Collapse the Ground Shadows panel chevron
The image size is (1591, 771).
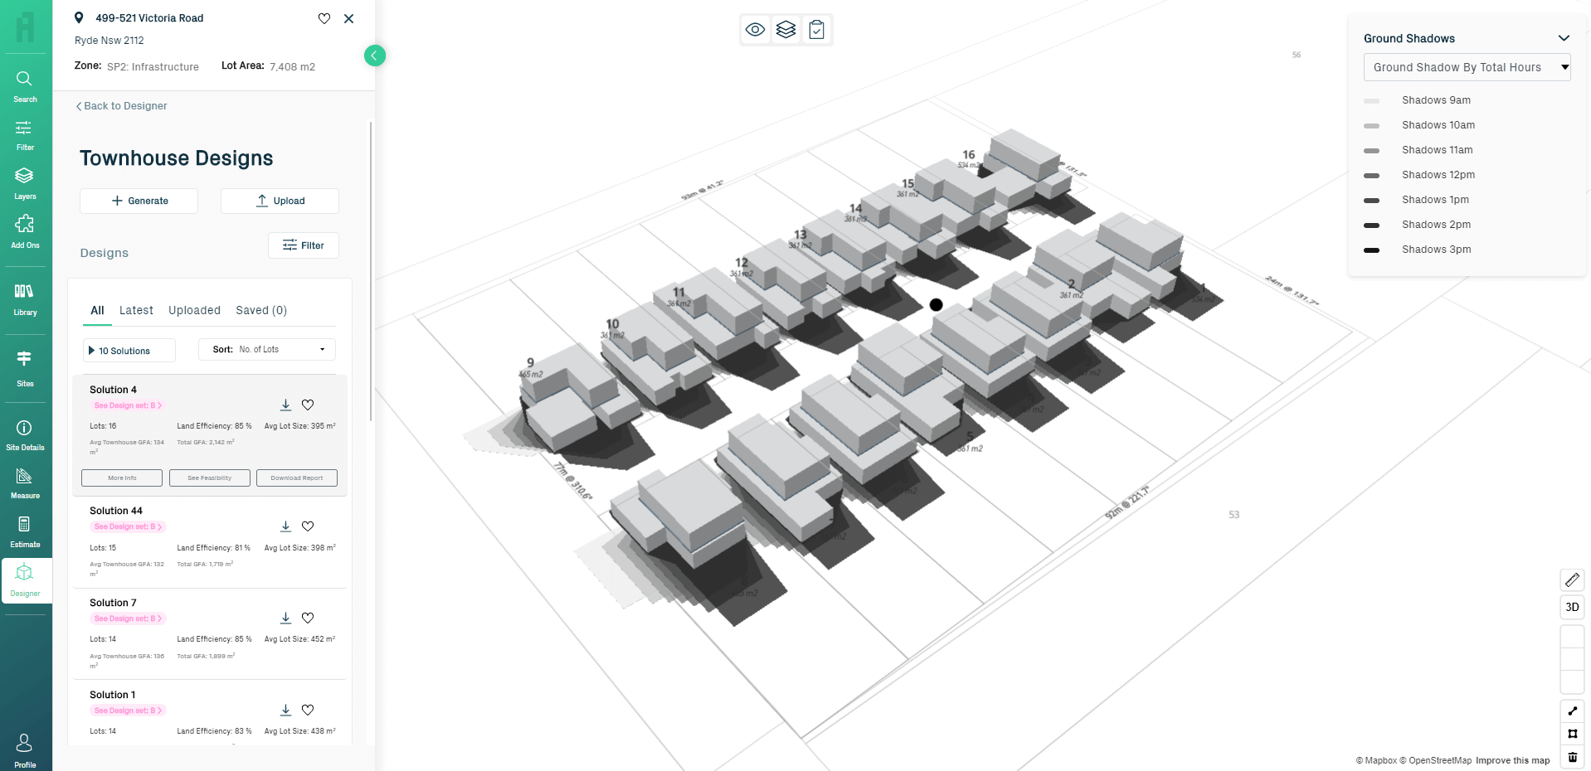click(x=1564, y=38)
